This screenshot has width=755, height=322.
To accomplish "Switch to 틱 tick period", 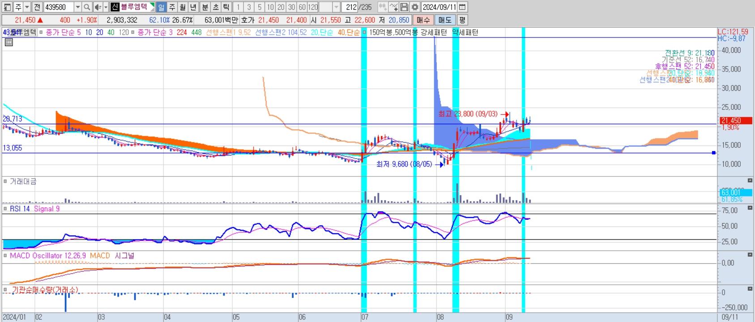I will pos(226,7).
